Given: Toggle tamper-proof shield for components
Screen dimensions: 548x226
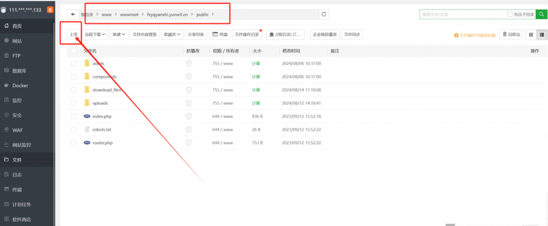Looking at the screenshot, I should pyautogui.click(x=189, y=77).
